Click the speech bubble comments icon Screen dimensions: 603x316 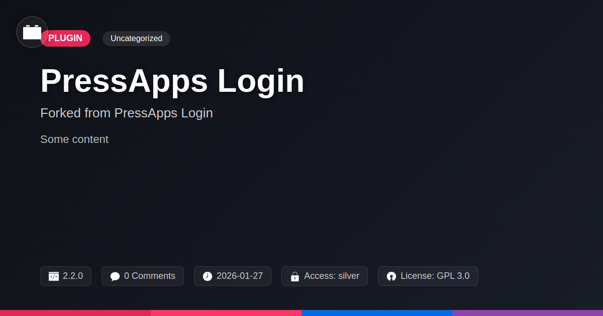pyautogui.click(x=115, y=276)
